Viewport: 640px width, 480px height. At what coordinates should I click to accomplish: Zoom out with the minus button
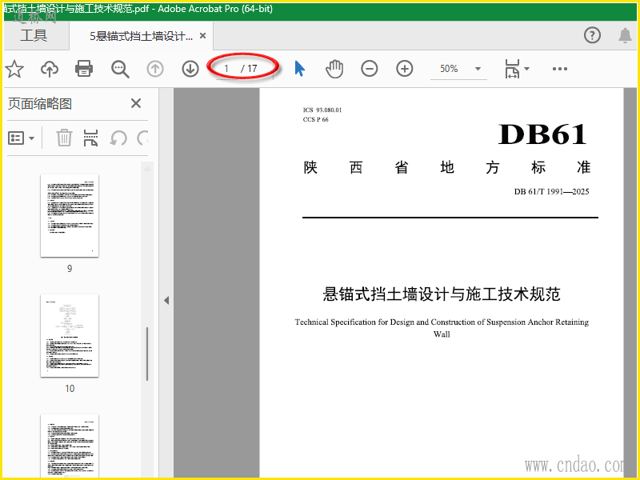(370, 69)
